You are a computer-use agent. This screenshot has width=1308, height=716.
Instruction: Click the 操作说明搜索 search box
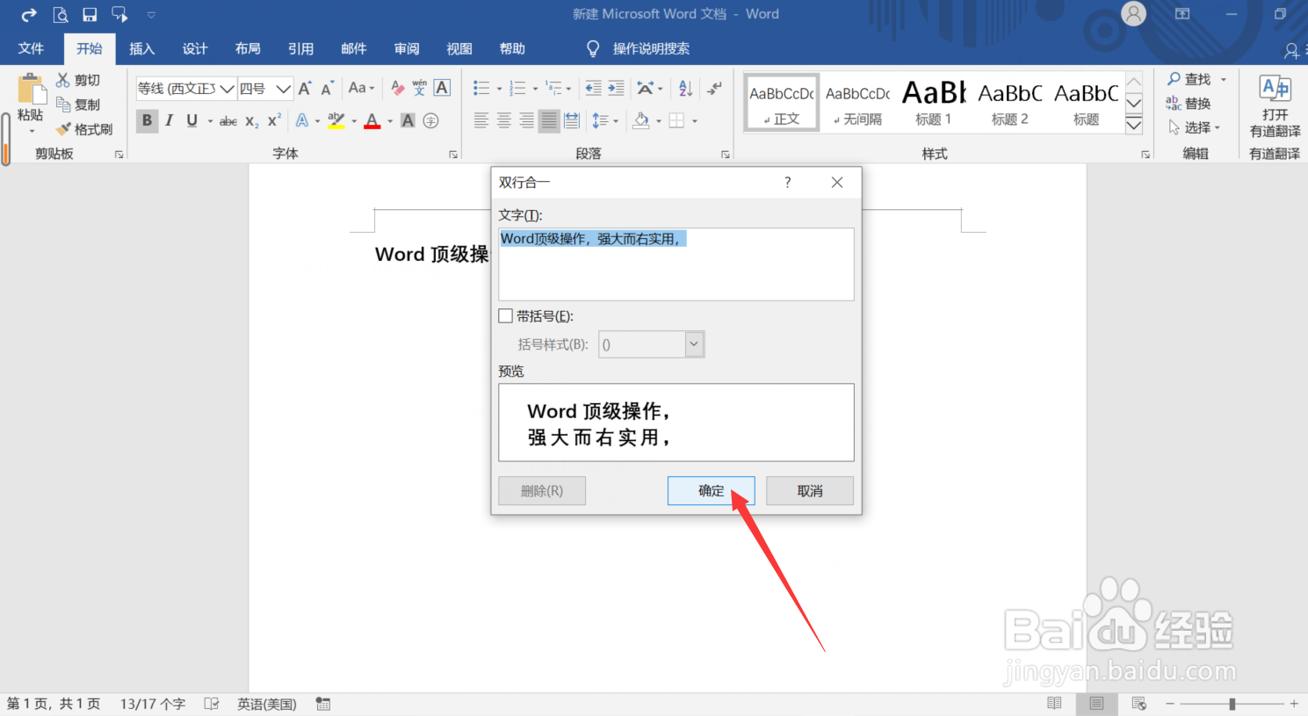point(650,48)
